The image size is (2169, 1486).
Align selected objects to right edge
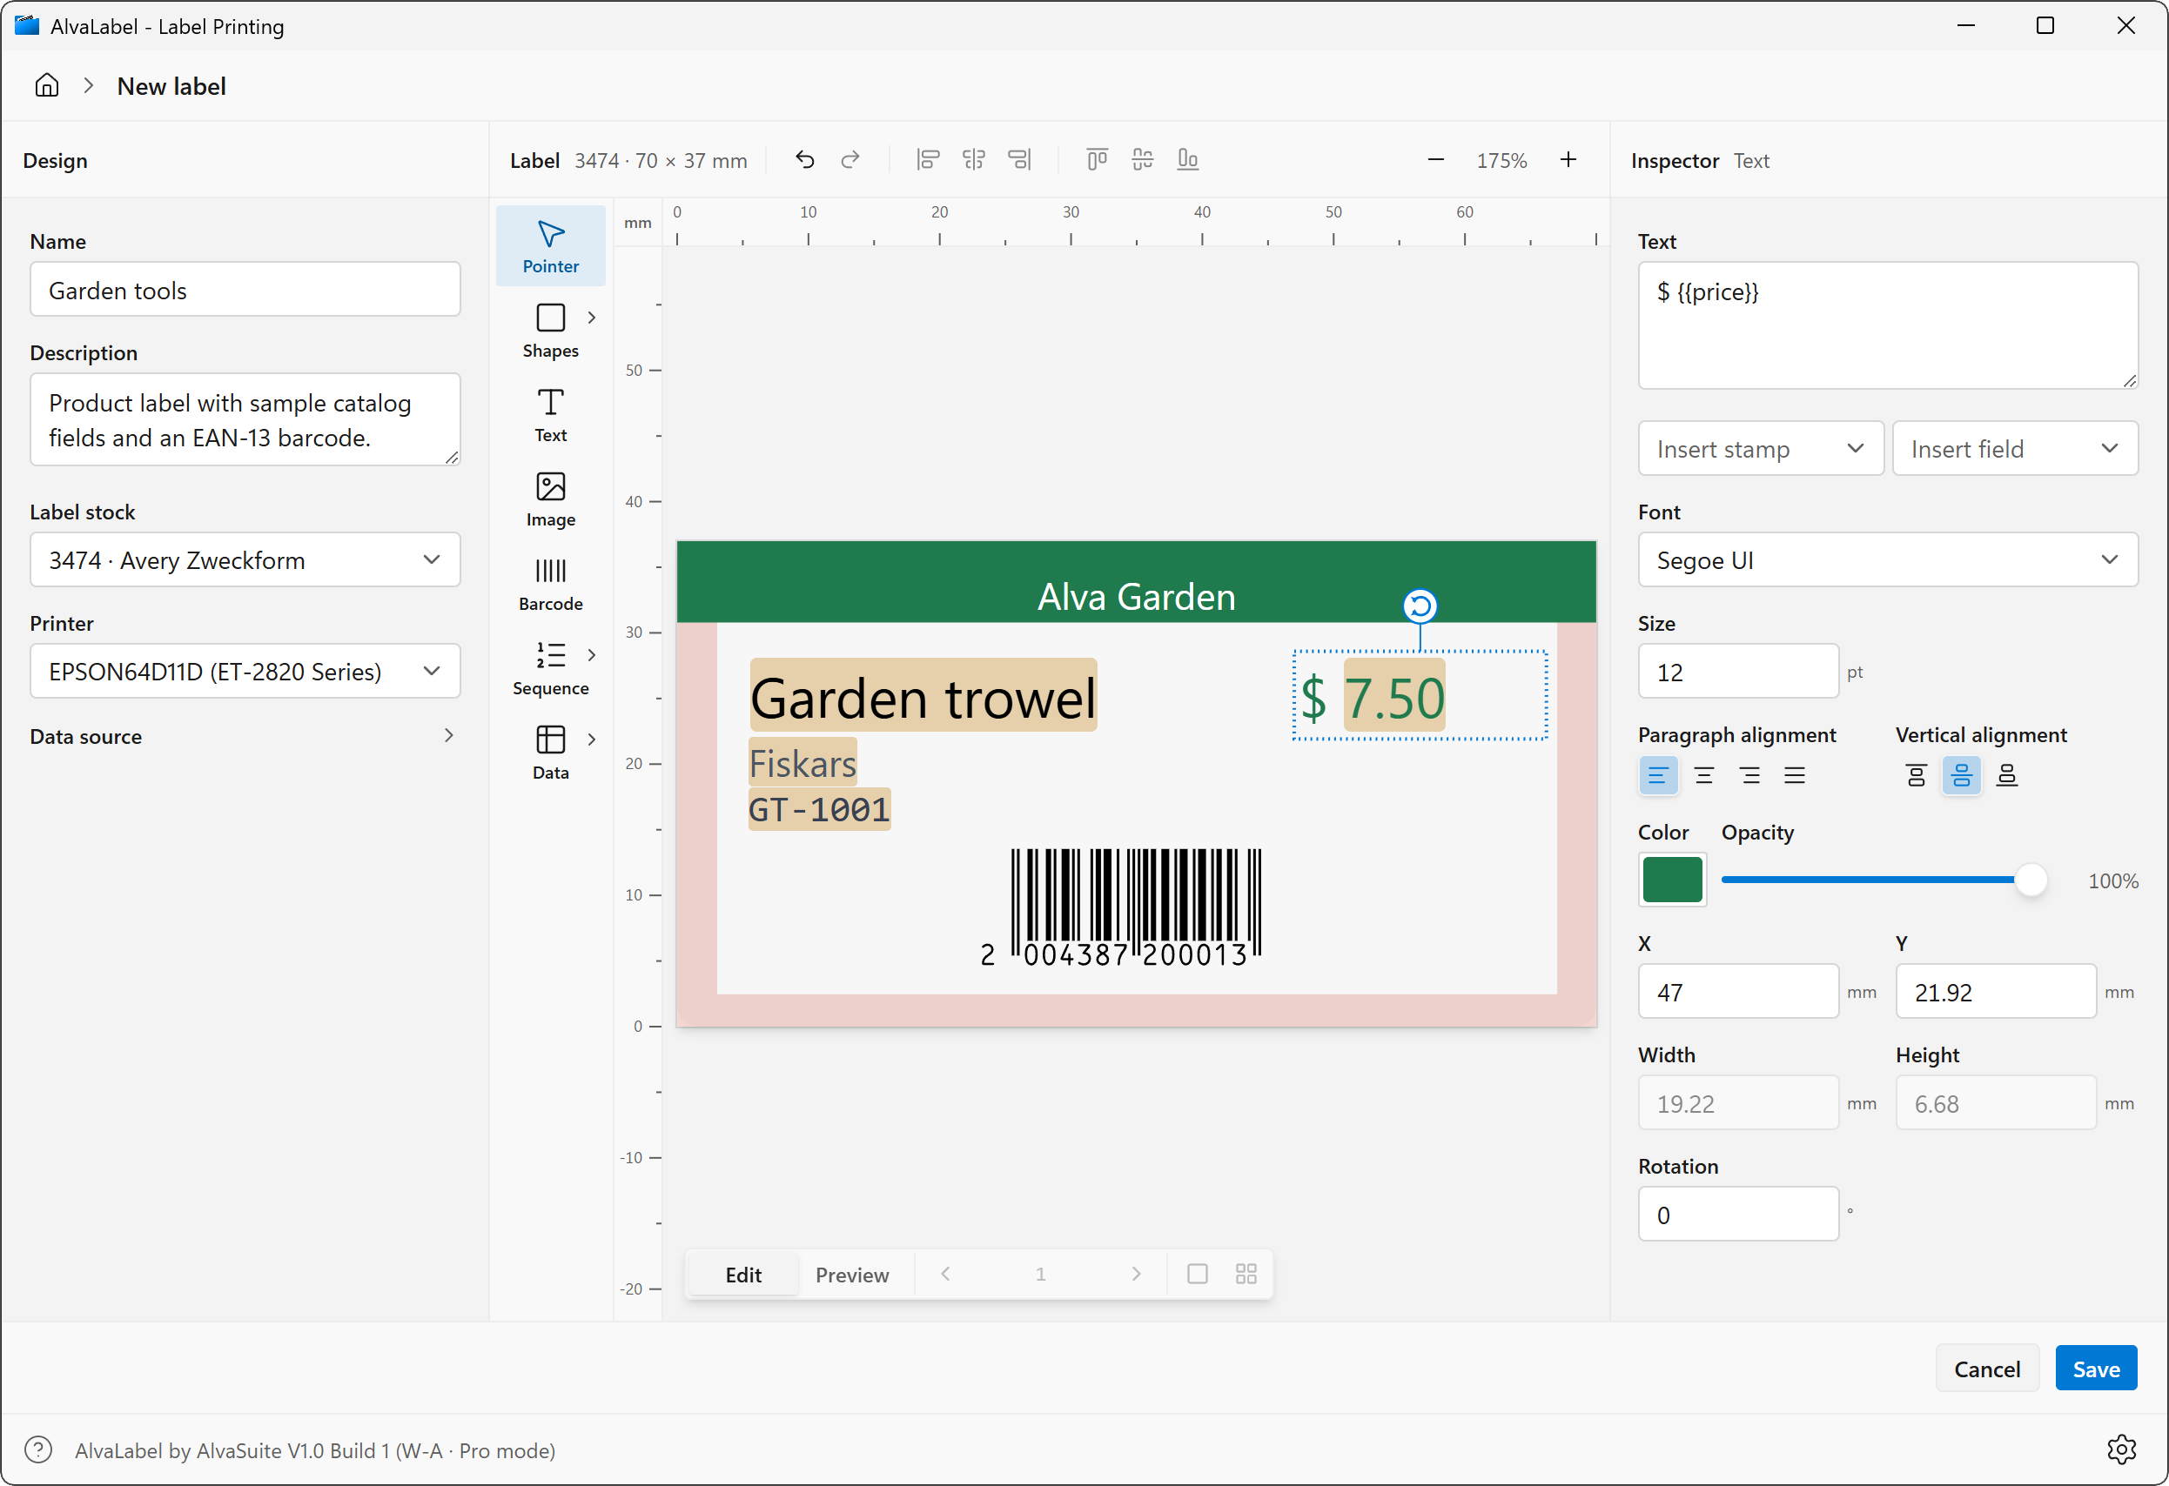pyautogui.click(x=1019, y=160)
